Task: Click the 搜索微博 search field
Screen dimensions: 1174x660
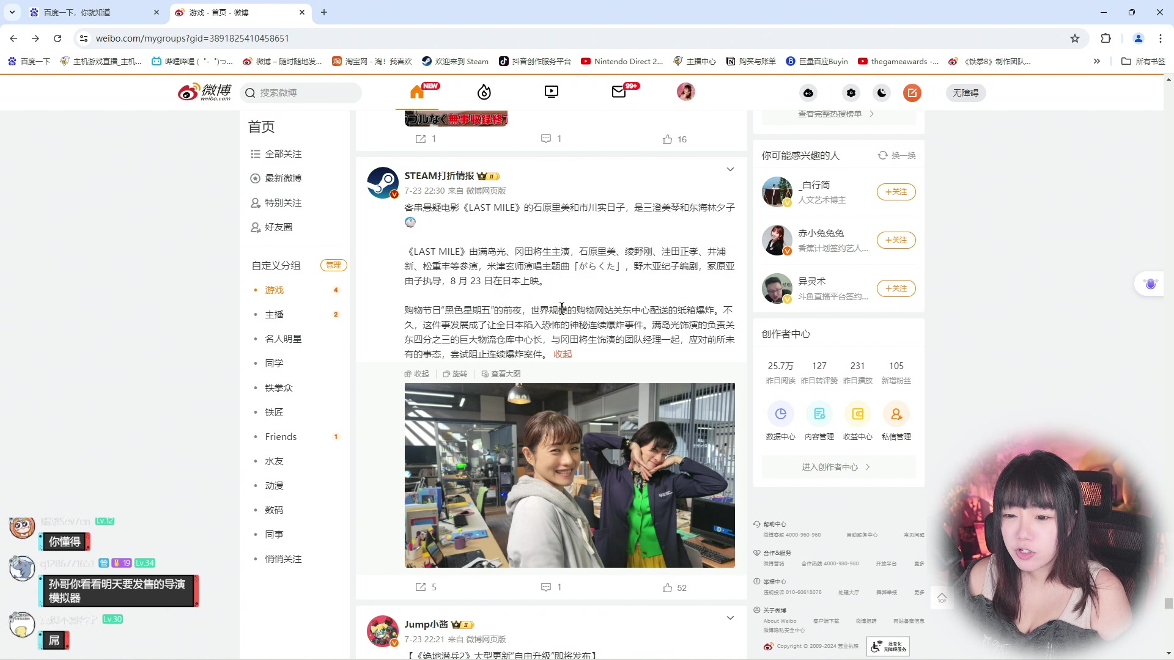Action: (x=300, y=92)
